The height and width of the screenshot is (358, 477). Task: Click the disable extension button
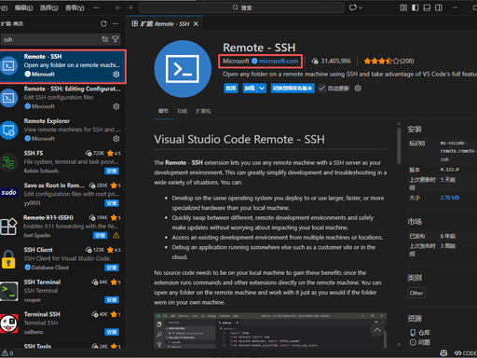coord(231,89)
